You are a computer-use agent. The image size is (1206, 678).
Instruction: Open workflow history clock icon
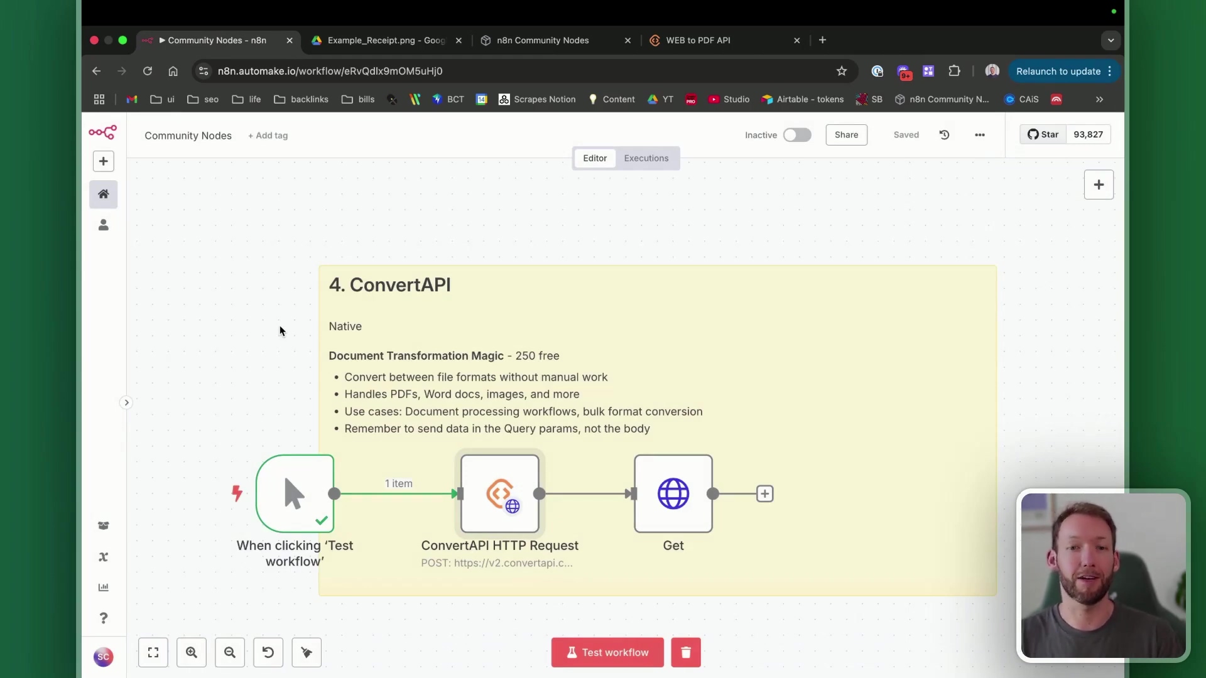944,135
